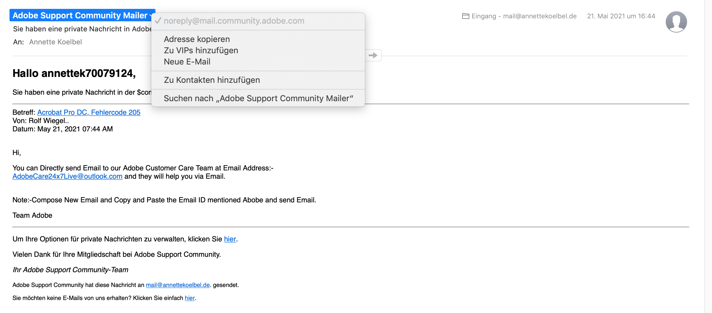
Task: Choose Neue E-Mail menu item
Action: [258, 62]
